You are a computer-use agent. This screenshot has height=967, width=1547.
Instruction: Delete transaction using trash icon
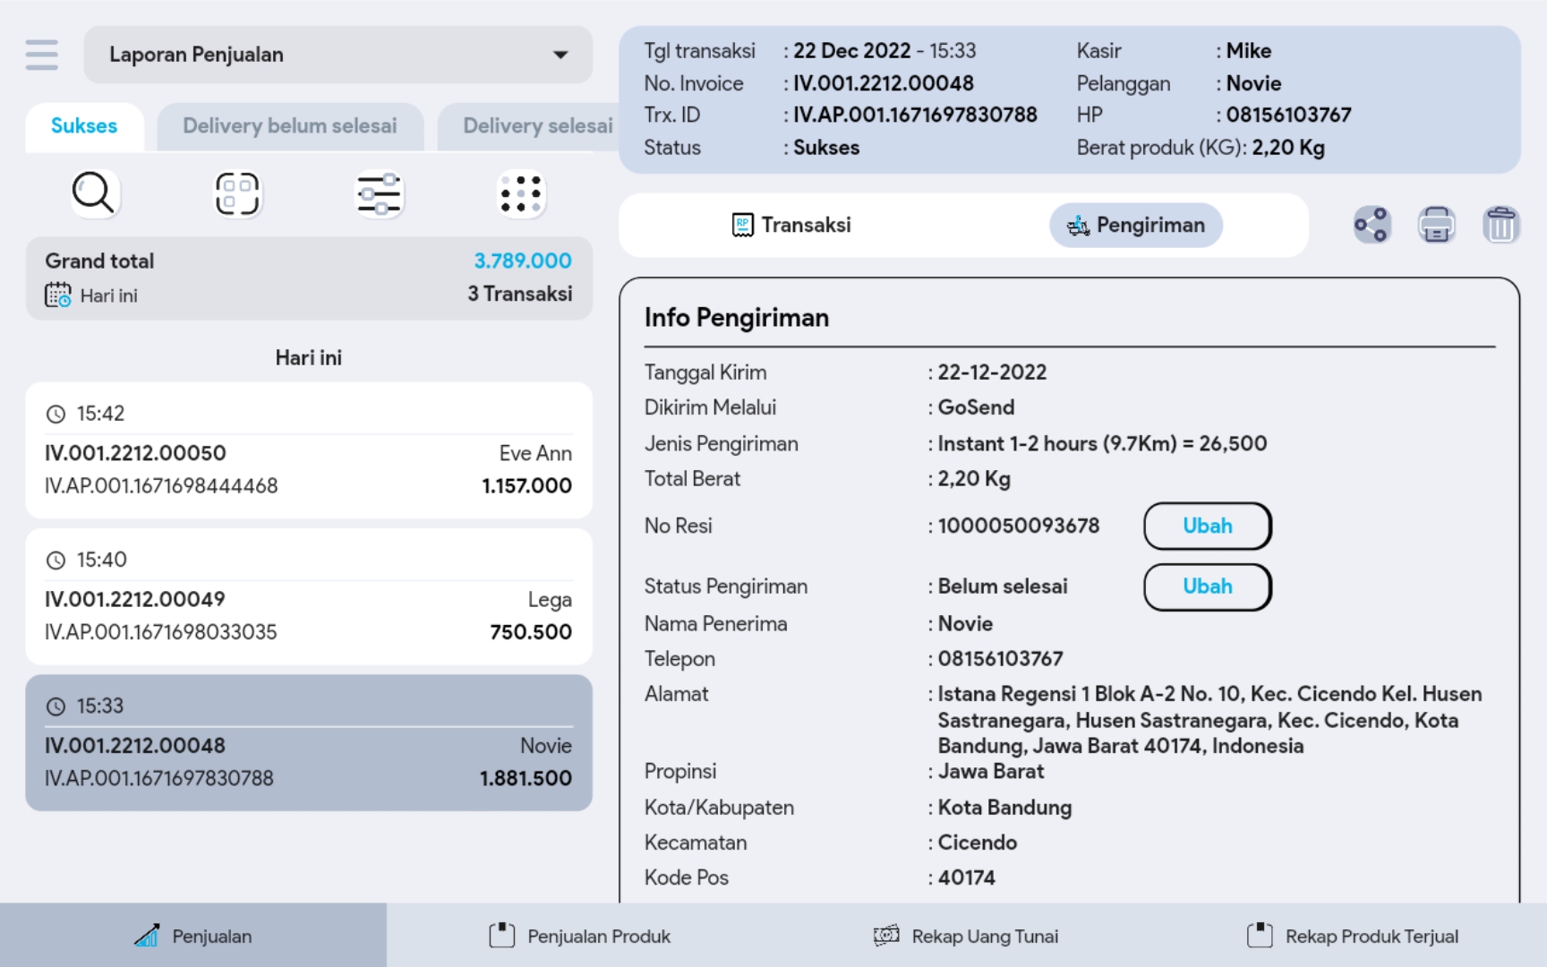(x=1500, y=225)
